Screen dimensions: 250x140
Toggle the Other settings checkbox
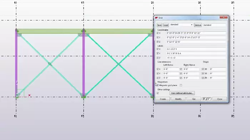pyautogui.click(x=158, y=93)
